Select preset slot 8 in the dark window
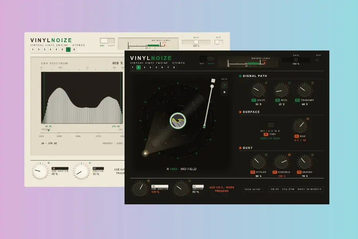Image resolution: width=358 pixels, height=239 pixels. [174, 67]
